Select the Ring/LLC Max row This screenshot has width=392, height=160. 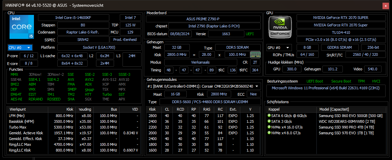74,144
